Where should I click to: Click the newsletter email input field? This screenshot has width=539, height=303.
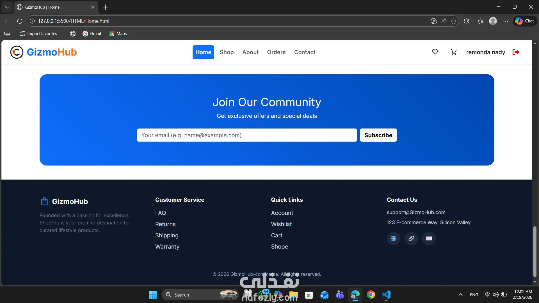click(x=246, y=135)
